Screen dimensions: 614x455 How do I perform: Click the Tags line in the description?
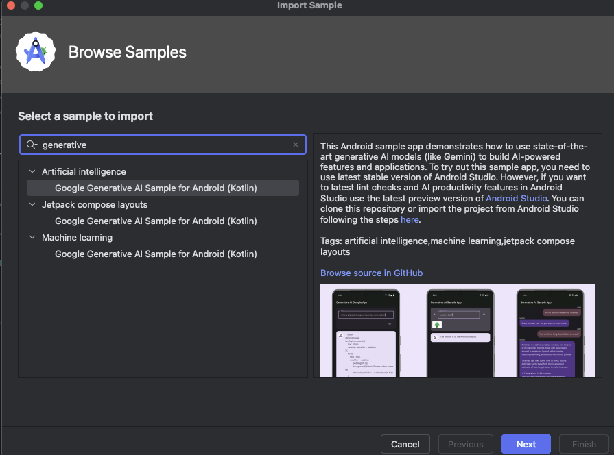[447, 246]
